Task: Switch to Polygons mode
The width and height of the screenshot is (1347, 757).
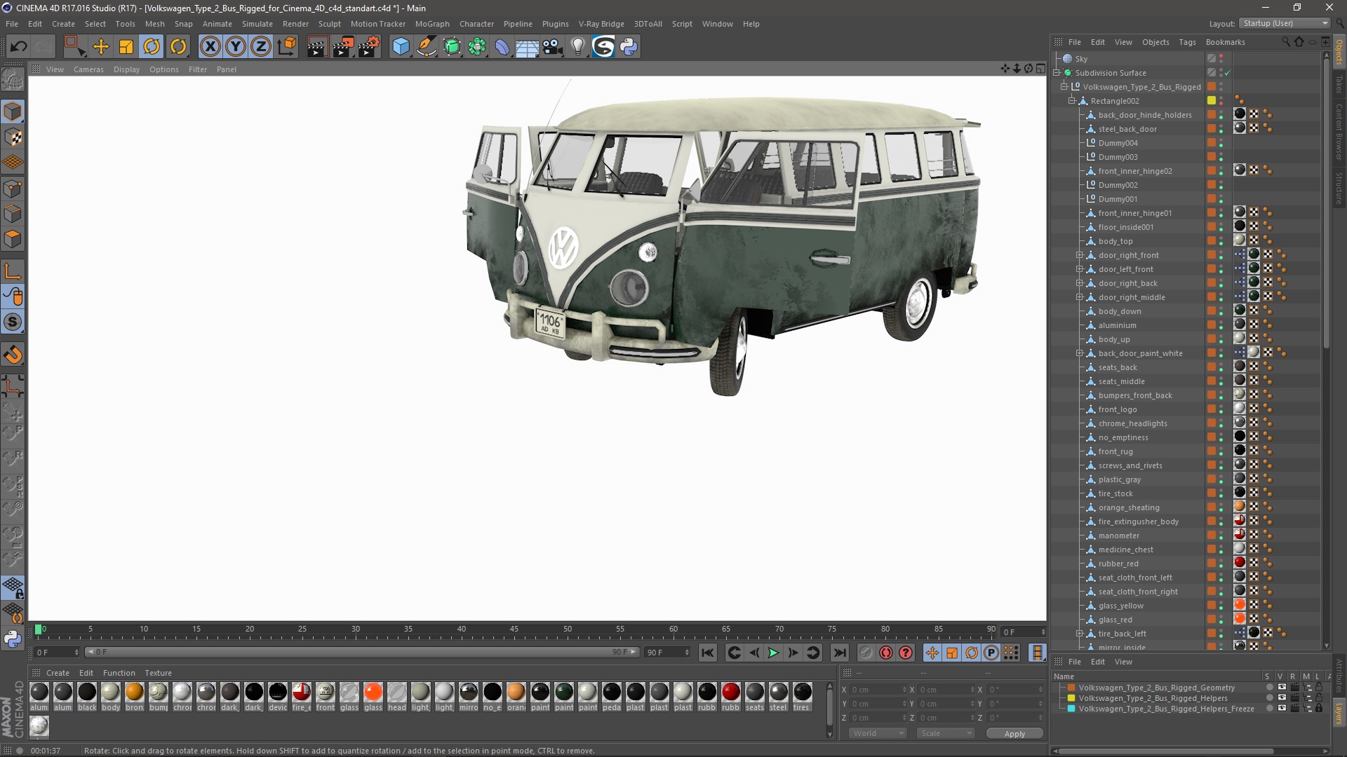Action: pos(13,239)
